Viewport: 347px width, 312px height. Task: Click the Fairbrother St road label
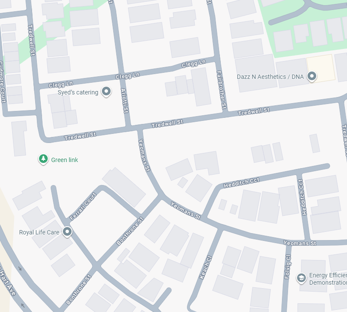point(222,90)
